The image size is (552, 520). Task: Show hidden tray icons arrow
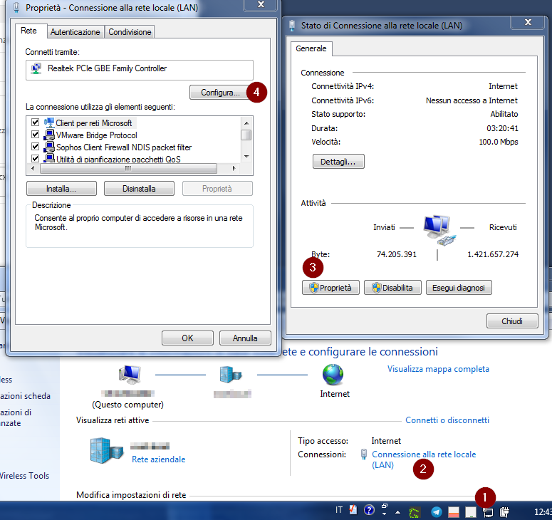pos(397,511)
